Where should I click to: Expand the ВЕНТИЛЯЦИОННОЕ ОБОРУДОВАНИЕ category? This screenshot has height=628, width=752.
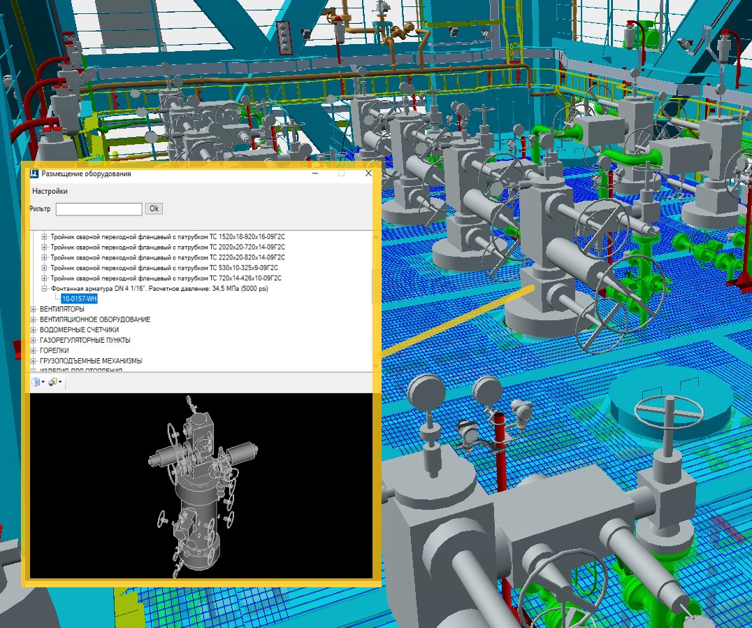click(33, 320)
